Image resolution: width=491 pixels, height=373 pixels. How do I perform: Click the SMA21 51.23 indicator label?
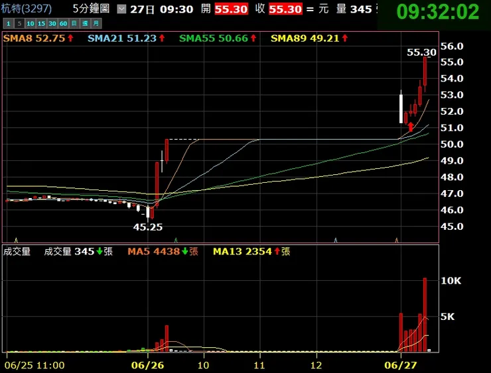126,38
